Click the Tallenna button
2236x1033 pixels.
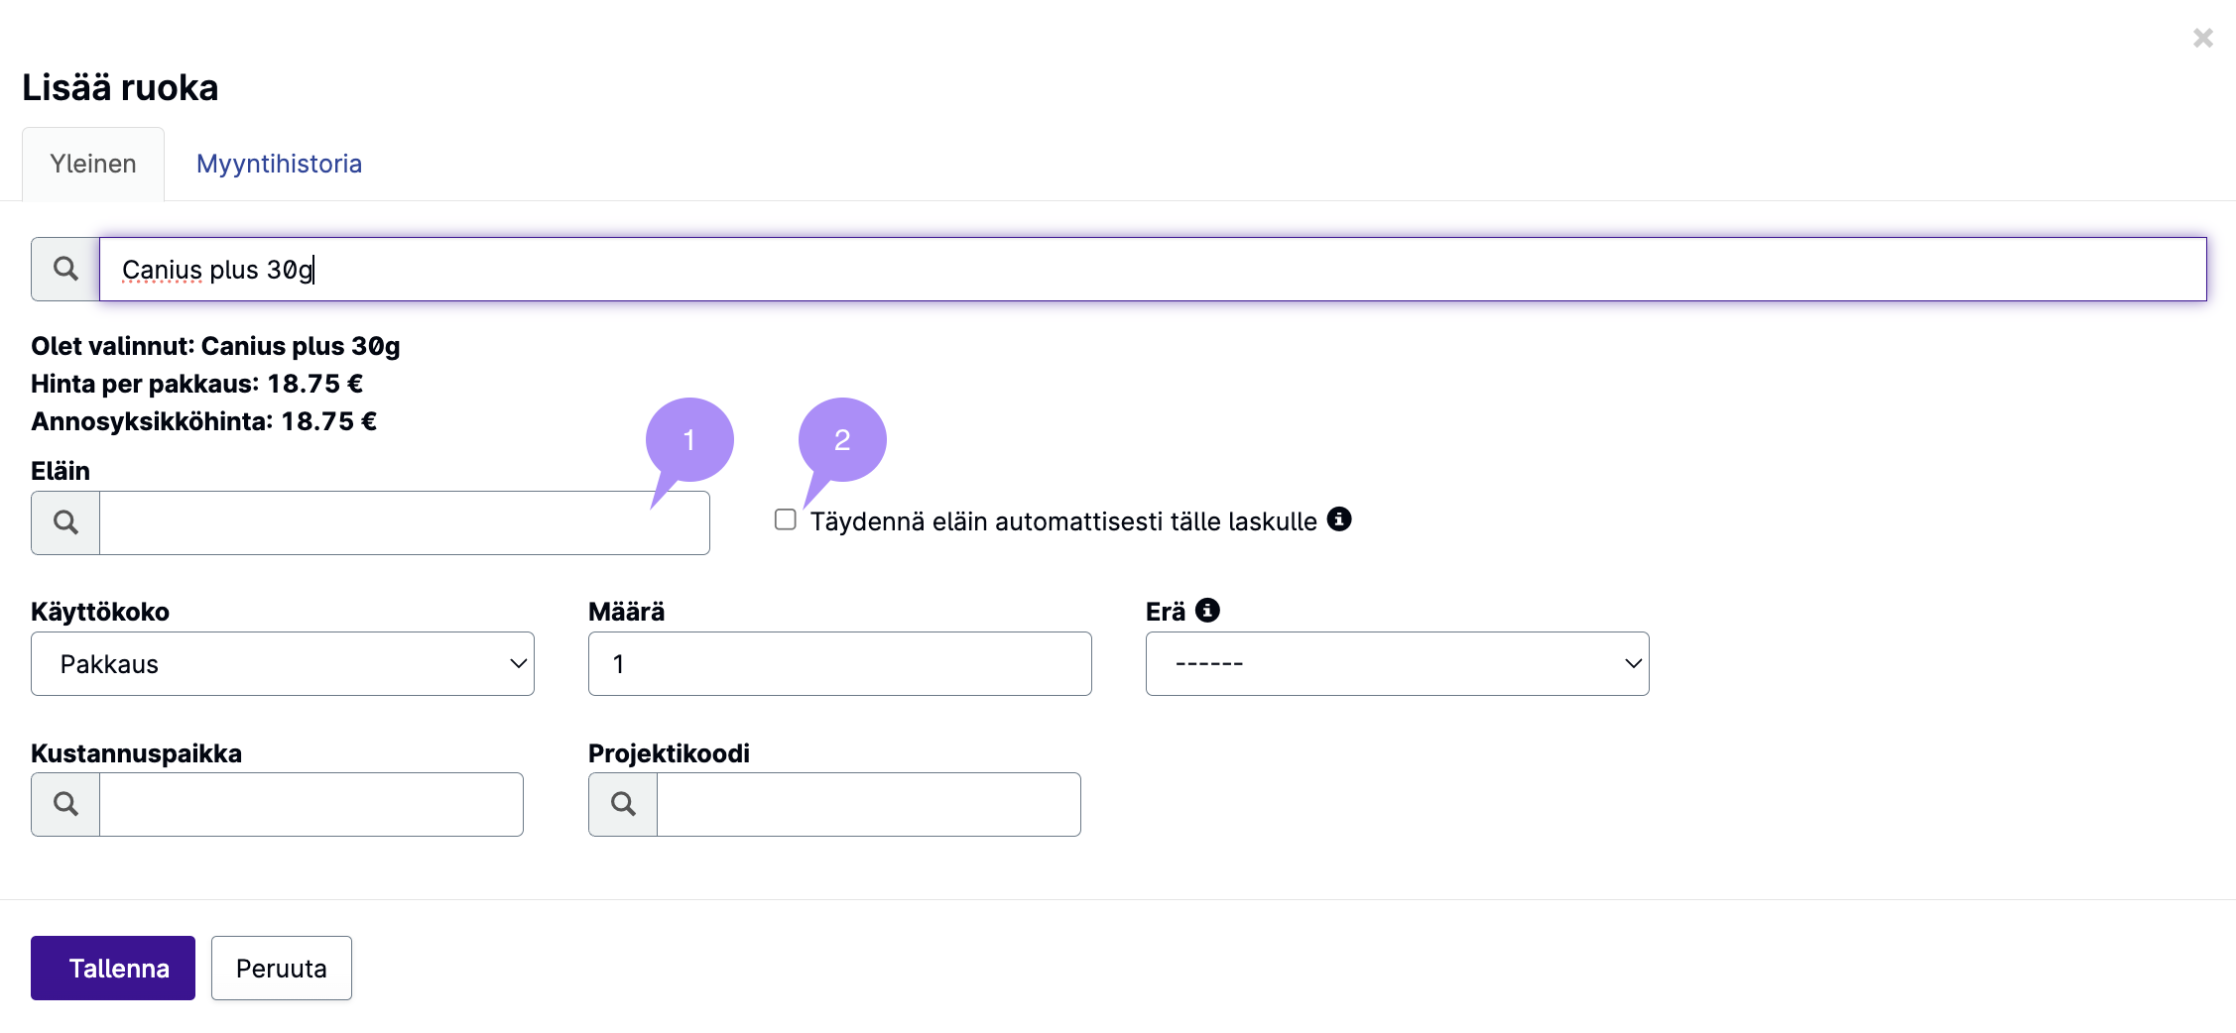click(113, 968)
